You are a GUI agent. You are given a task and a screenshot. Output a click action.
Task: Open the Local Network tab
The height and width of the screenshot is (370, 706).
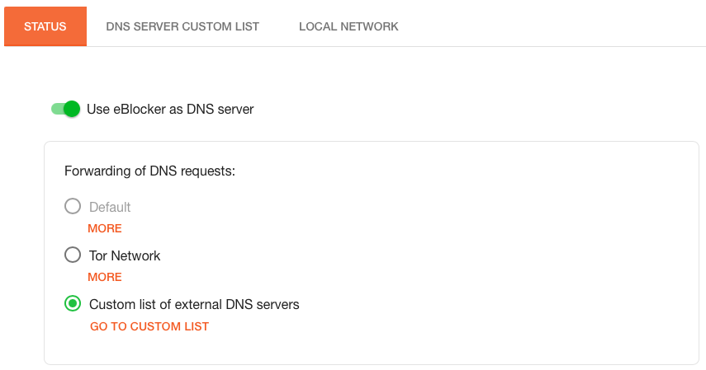pyautogui.click(x=348, y=26)
